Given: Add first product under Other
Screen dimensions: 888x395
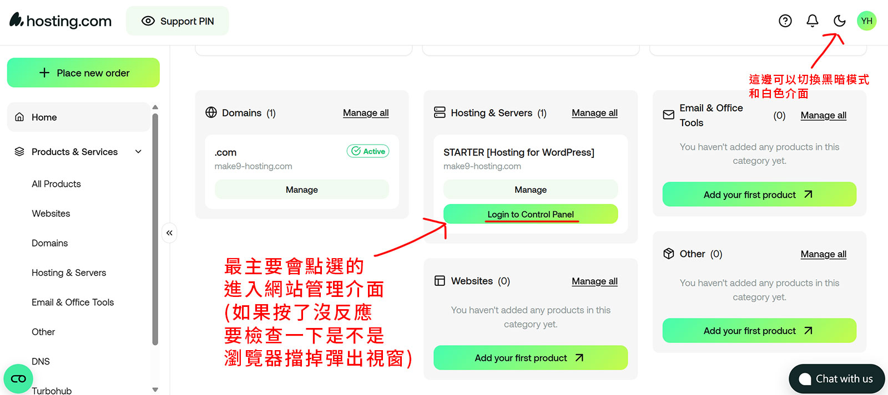Looking at the screenshot, I should click(759, 331).
